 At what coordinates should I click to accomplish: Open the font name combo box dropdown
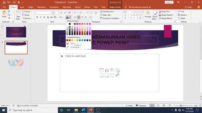pyautogui.click(x=51, y=13)
